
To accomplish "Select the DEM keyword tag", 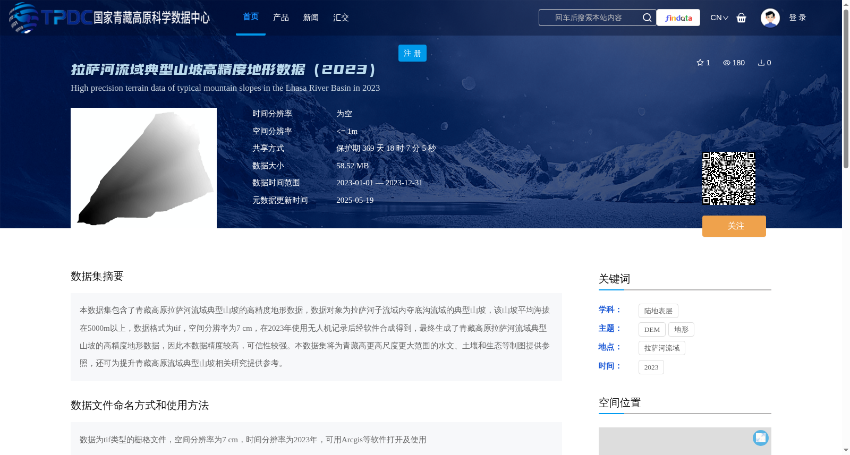I will click(x=652, y=329).
